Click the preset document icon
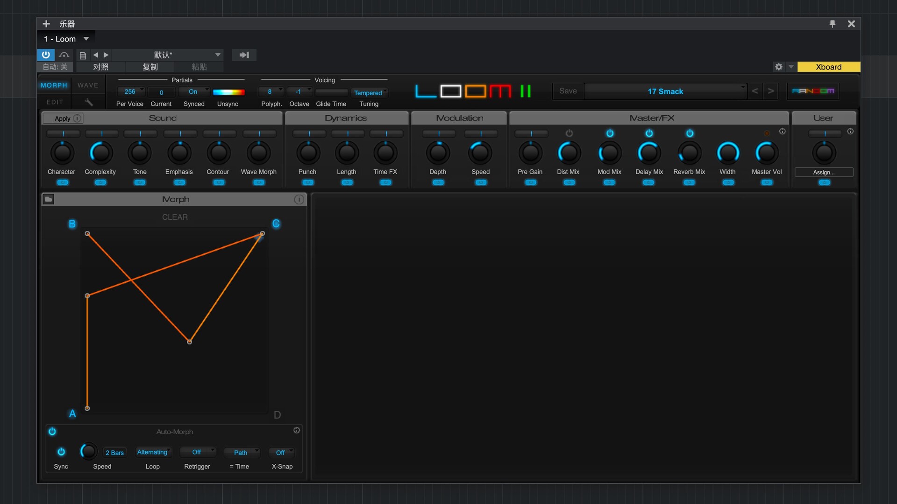 [83, 55]
